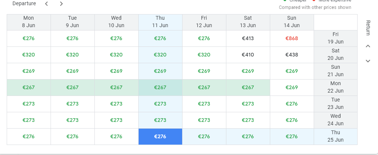
Task: Pick €276 fare Sun 14 Jun, return Wed 24 Jun
Action: click(292, 120)
